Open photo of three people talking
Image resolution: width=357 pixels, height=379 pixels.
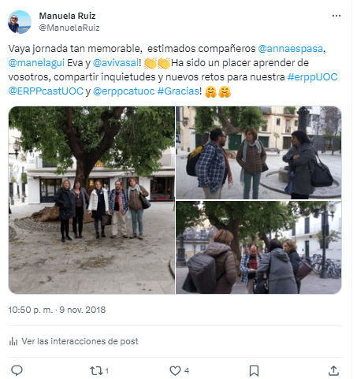pos(258,153)
